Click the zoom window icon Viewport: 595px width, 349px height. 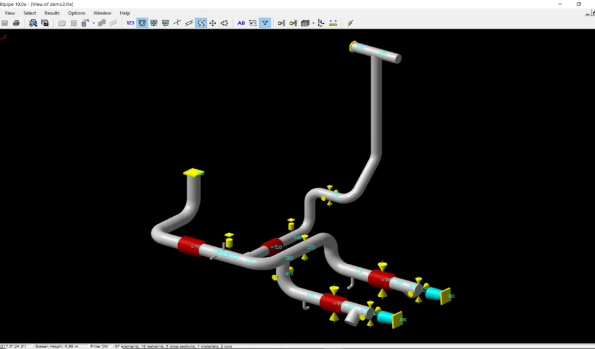[x=252, y=23]
